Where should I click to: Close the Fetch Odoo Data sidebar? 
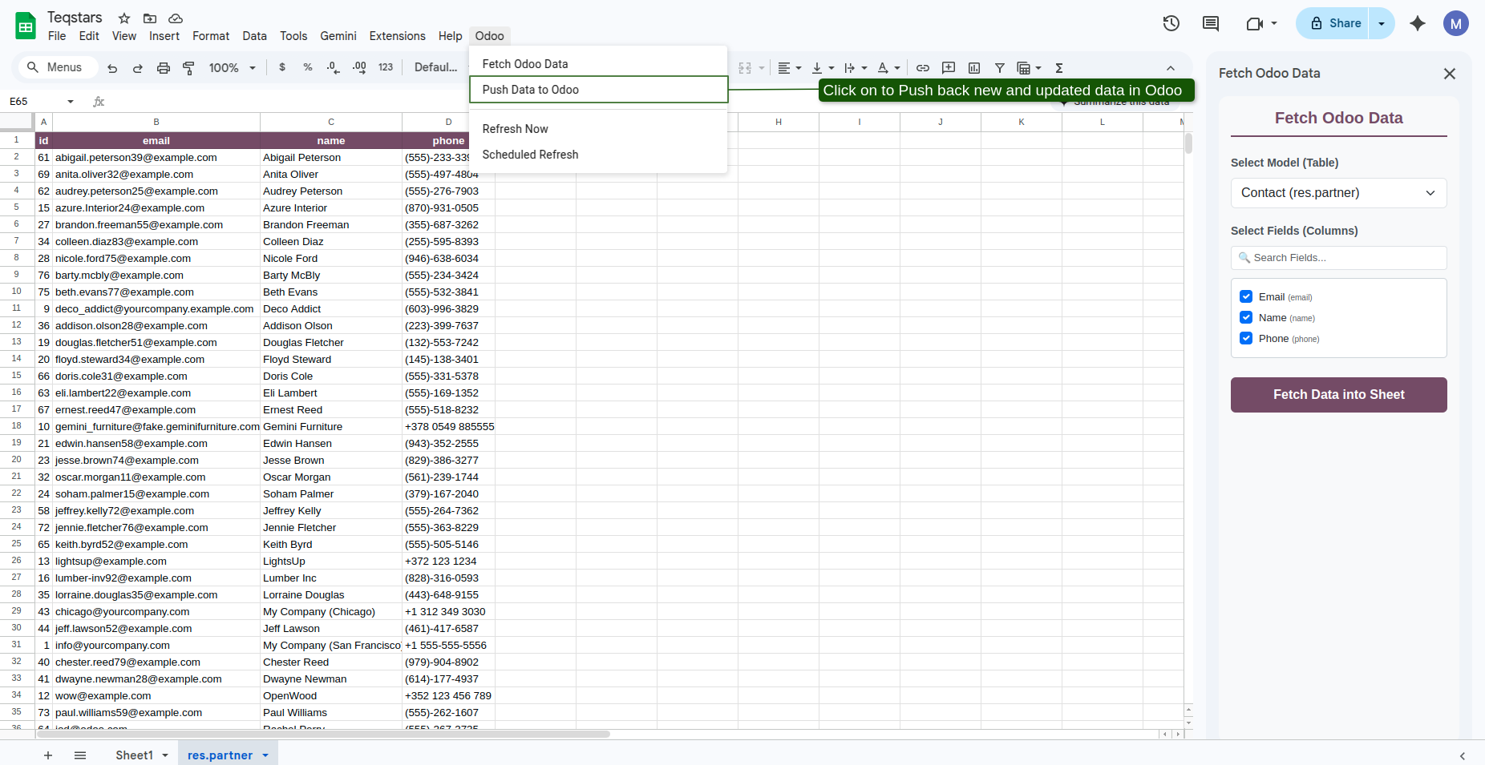pyautogui.click(x=1449, y=74)
